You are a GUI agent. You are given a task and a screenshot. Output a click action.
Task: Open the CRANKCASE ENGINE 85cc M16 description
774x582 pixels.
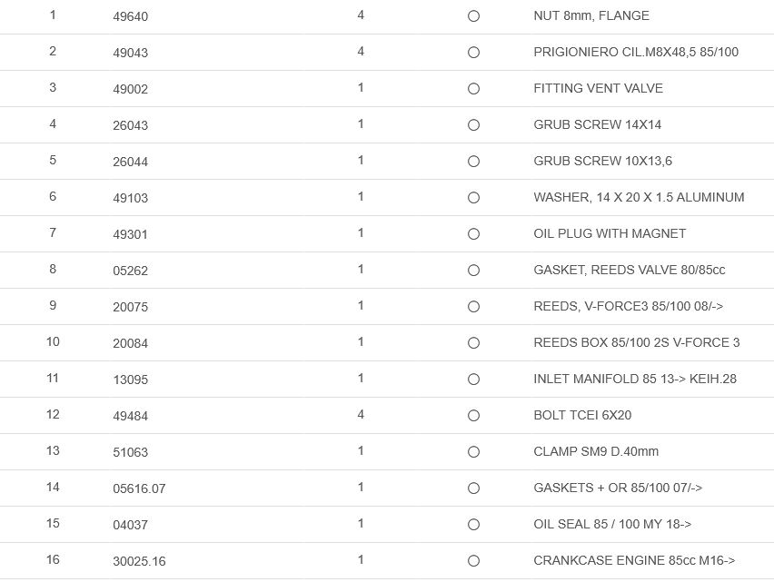coord(634,560)
